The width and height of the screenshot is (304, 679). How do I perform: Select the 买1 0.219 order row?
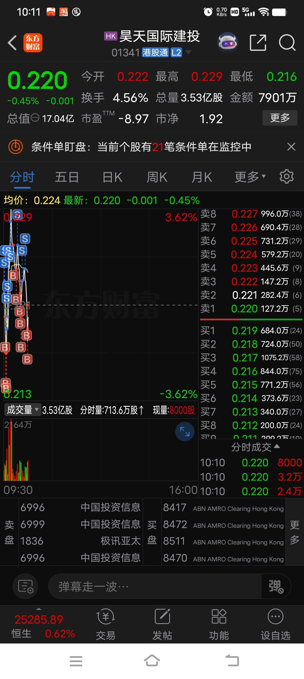pyautogui.click(x=251, y=330)
